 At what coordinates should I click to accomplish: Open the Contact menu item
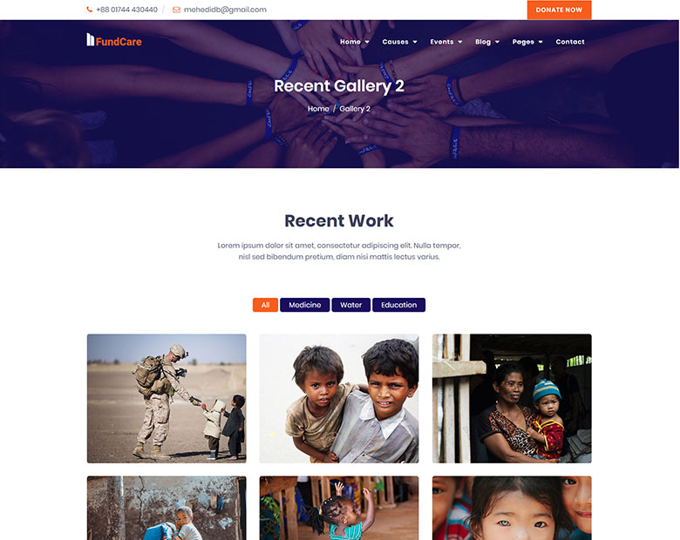point(570,42)
